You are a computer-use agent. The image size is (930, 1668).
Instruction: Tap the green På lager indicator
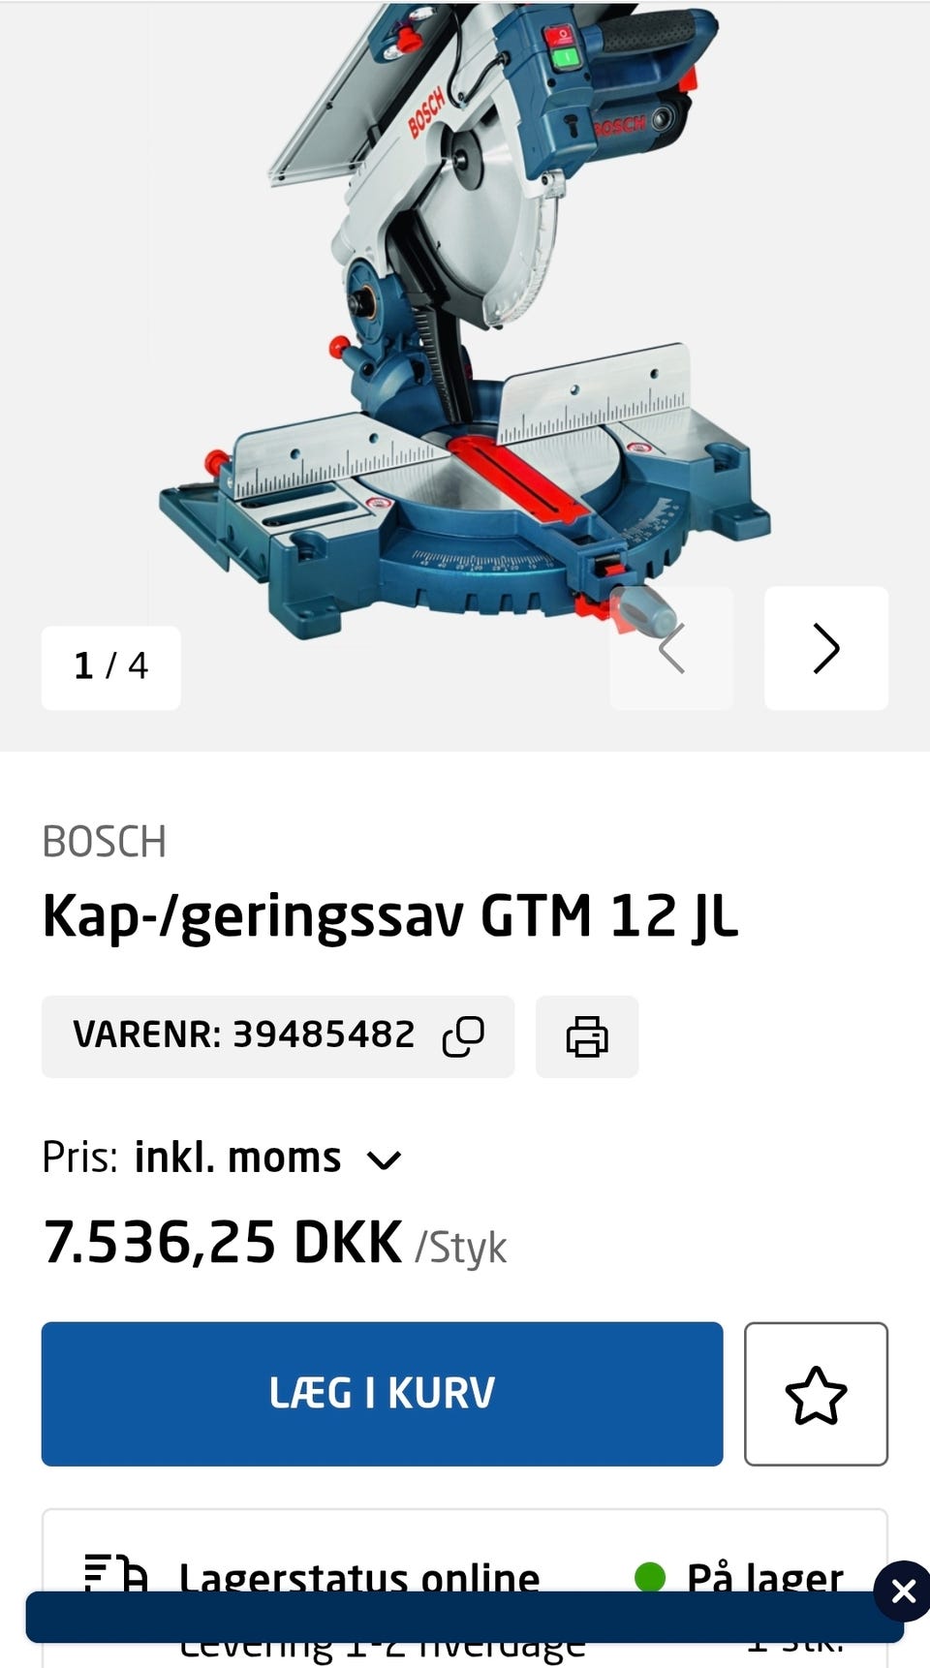(650, 1577)
